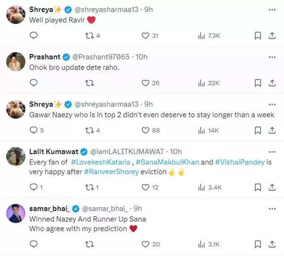Open the #LovekeshKataria hashtag

tap(101, 162)
